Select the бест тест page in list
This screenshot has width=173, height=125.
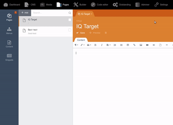(46, 31)
